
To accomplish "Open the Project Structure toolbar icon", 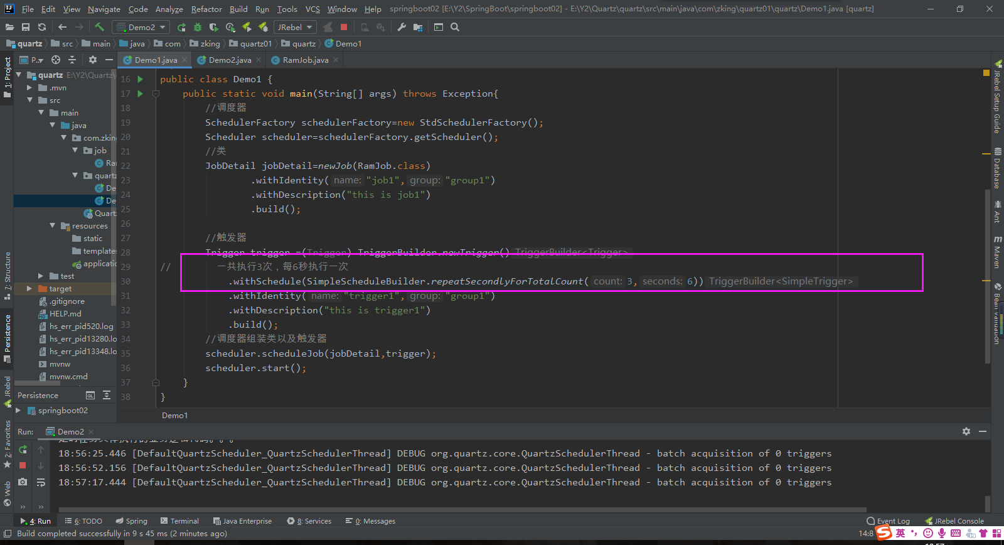I will click(418, 27).
